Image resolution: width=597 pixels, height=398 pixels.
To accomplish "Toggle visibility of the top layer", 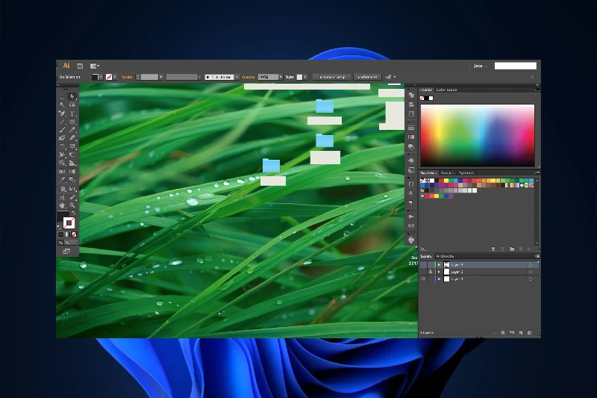I will [x=423, y=265].
